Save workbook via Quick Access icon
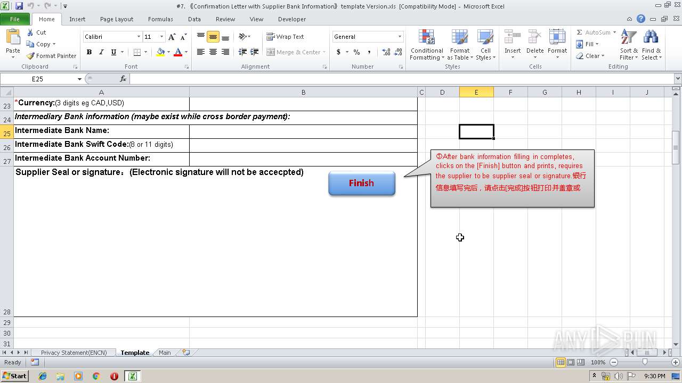 [x=19, y=6]
